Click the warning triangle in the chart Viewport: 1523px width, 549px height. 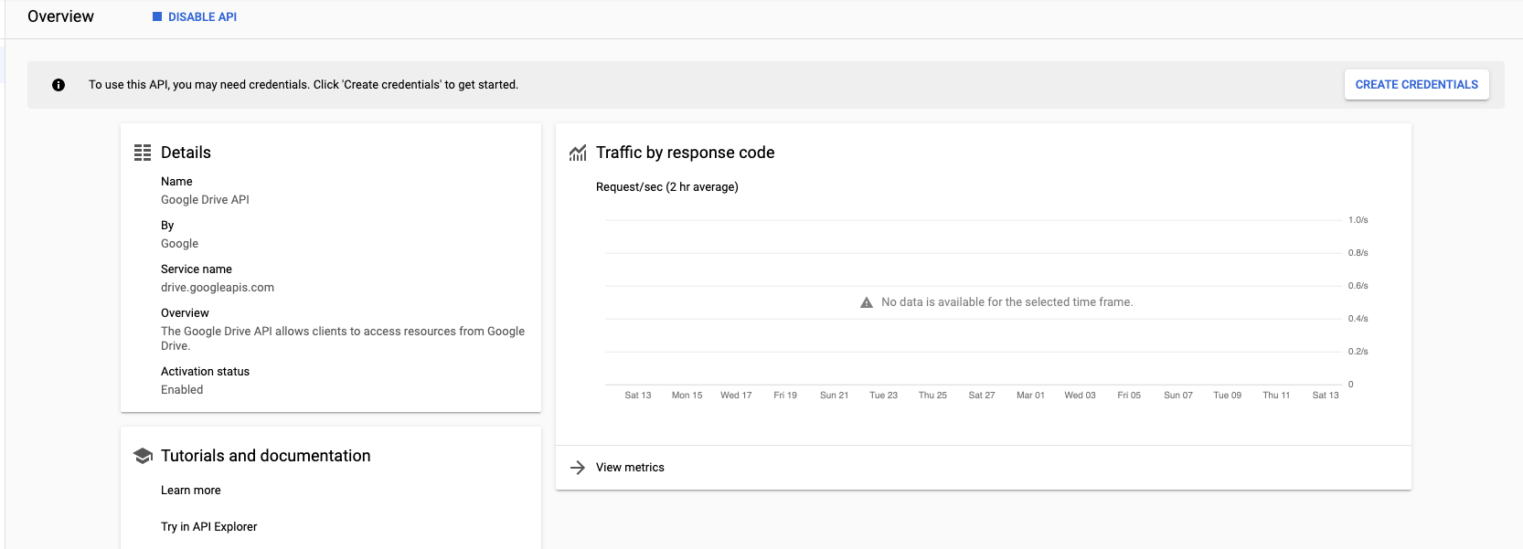coord(867,302)
